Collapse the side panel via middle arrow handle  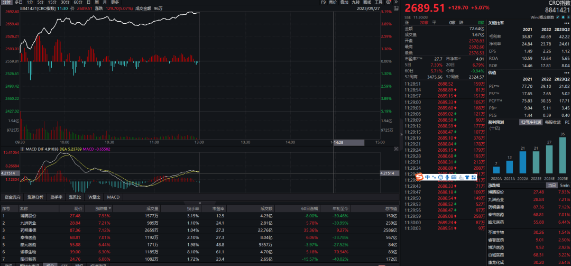[401, 134]
